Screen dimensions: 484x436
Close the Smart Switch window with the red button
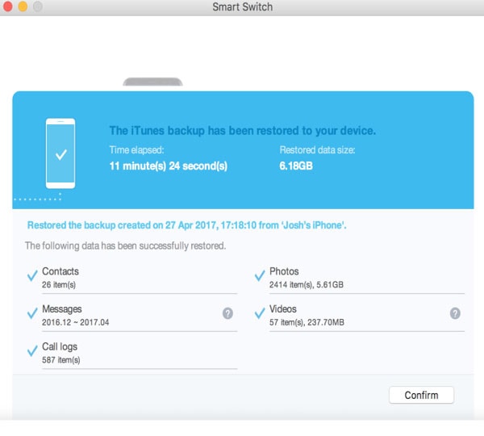[x=7, y=6]
